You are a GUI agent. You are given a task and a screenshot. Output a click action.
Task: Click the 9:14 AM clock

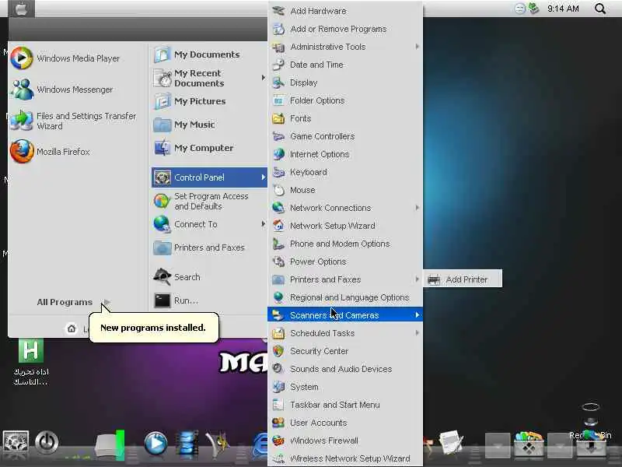point(563,9)
